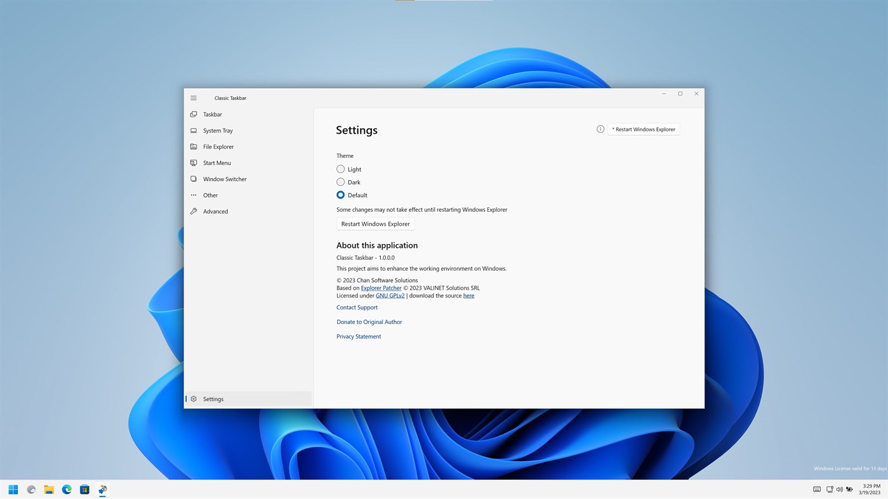Open the Advanced wrench icon
This screenshot has height=499, width=888.
coord(193,211)
